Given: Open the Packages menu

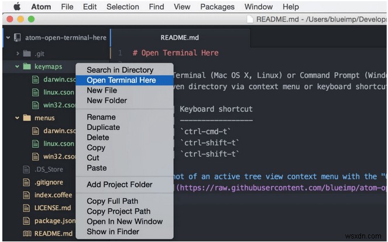Looking at the screenshot, I should [217, 6].
